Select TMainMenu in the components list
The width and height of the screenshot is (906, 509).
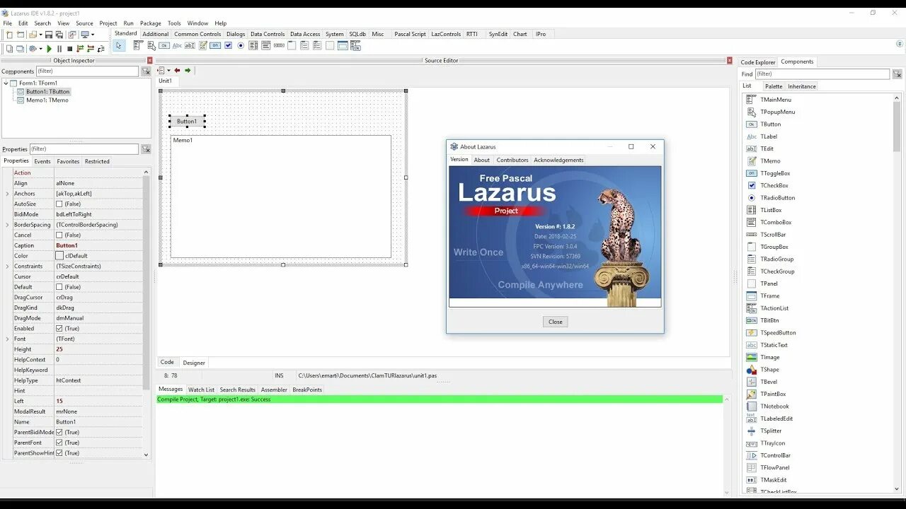(x=776, y=100)
